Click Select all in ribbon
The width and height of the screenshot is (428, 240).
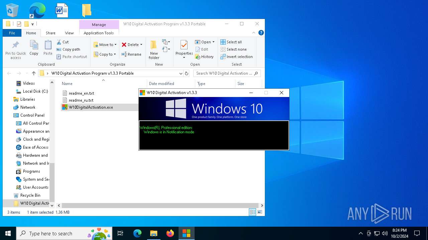coord(231,42)
